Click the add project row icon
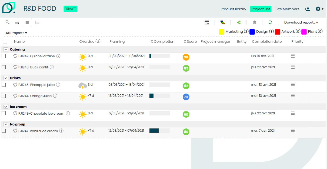Viewport: 327px width, 169px height. coord(17,22)
